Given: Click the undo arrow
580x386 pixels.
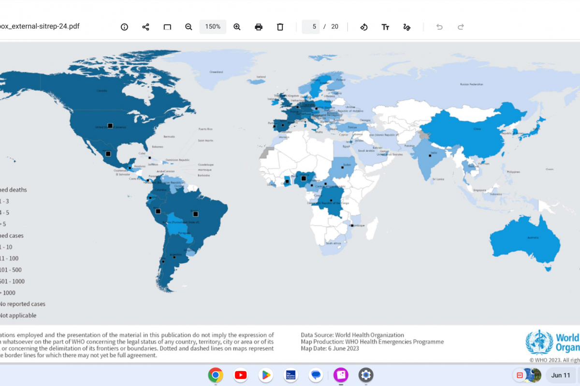Looking at the screenshot, I should tap(439, 27).
